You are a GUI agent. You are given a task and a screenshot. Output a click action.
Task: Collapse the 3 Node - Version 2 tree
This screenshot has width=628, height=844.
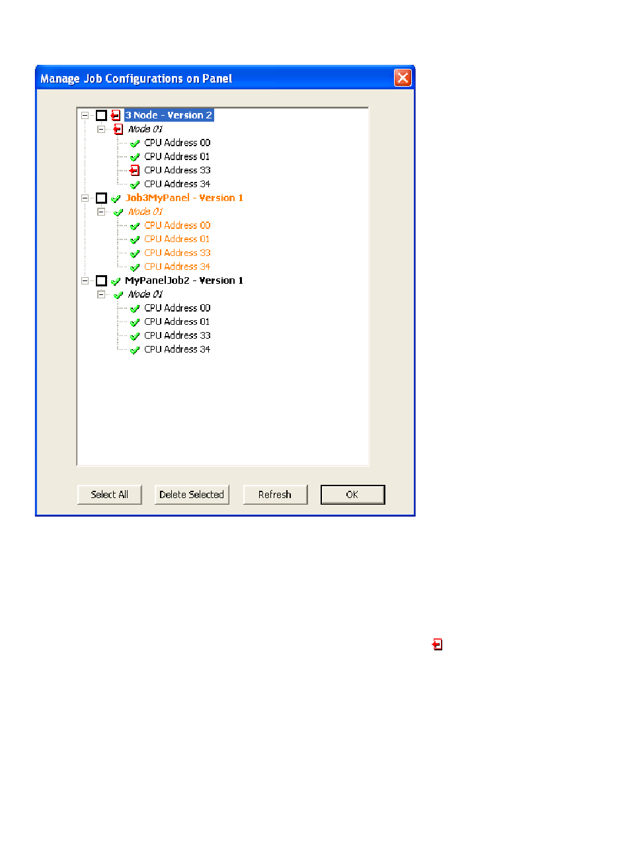(85, 115)
